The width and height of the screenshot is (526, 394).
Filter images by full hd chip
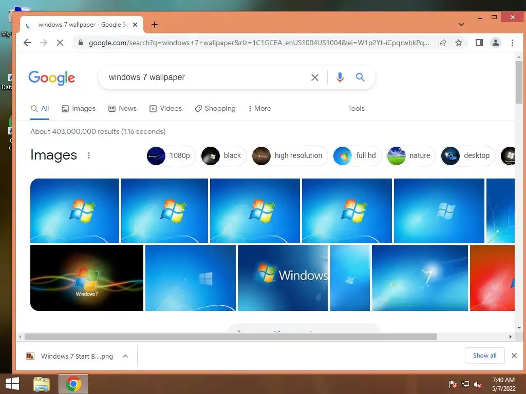tap(358, 155)
